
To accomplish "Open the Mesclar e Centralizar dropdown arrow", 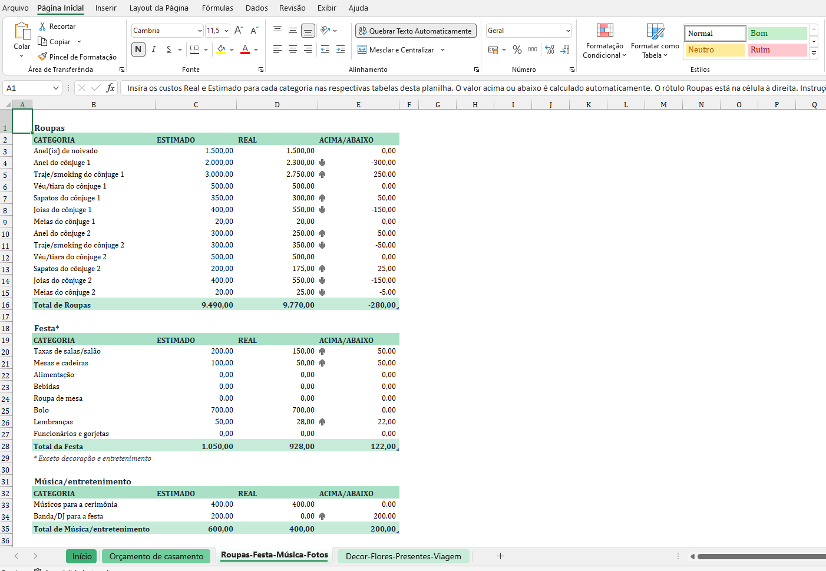I will point(442,50).
